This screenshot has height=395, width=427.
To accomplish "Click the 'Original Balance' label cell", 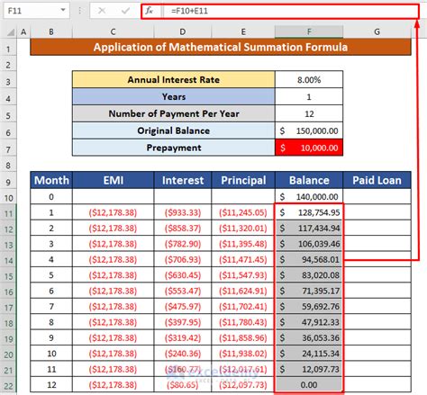I will click(174, 130).
